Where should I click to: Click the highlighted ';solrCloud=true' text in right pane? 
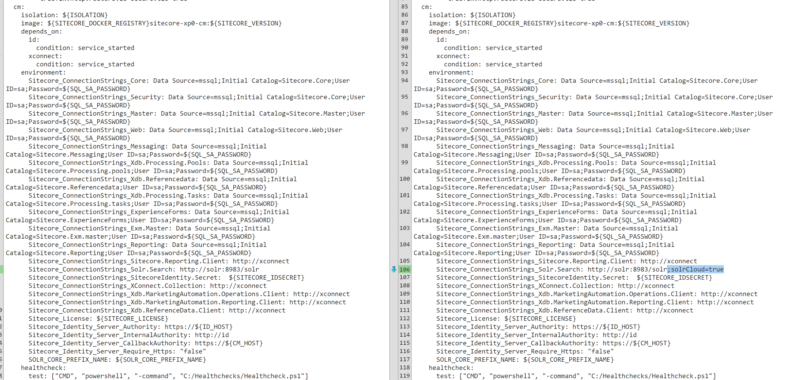[695, 269]
